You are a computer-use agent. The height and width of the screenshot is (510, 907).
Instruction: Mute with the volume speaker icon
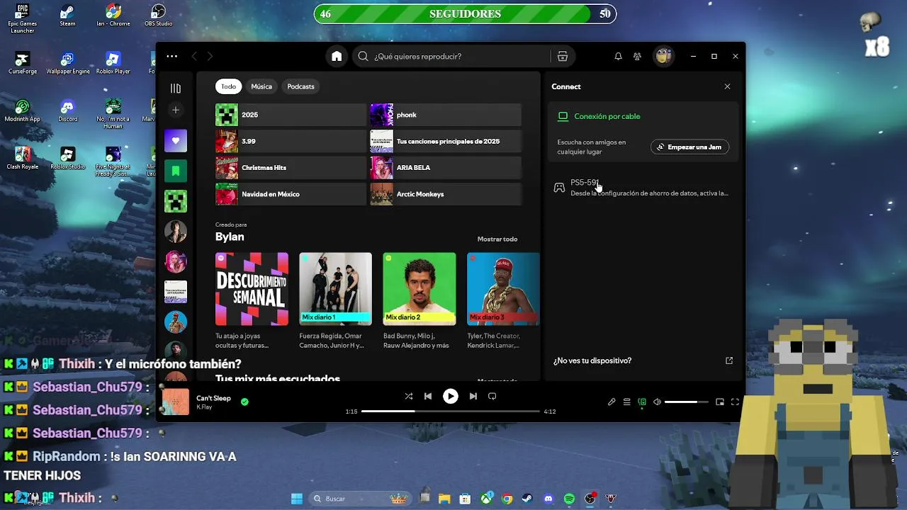click(x=657, y=402)
